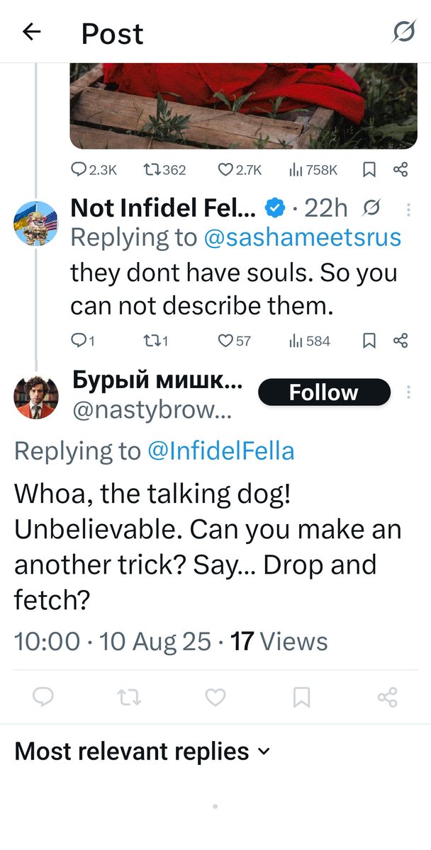Screen dimensions: 431x850
Task: Share the talking dog post
Action: click(x=387, y=698)
